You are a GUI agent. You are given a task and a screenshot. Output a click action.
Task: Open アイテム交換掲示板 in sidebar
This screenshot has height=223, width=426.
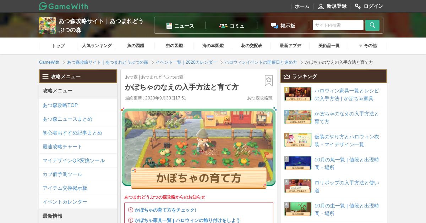tap(78, 188)
